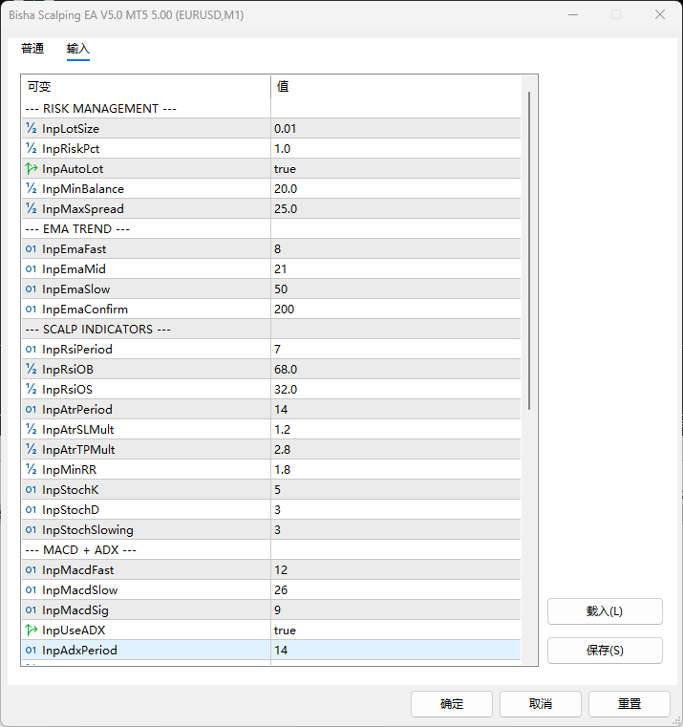683x727 pixels.
Task: Click the boolean arrow icon beside InpUseADX
Action: click(x=32, y=631)
